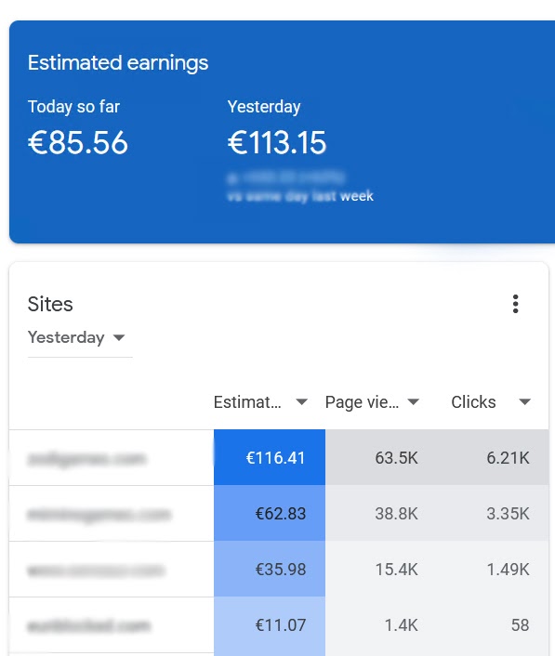Screen dimensions: 555x656
Task: Click the Page vie... column header
Action: 362,402
